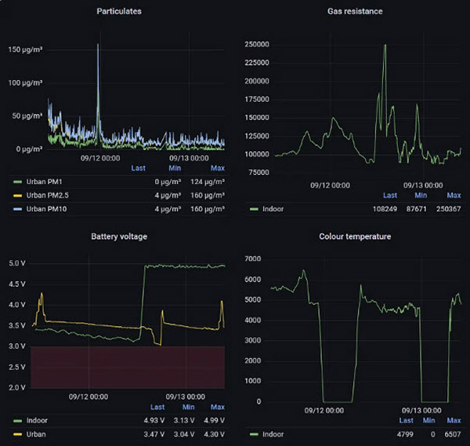Click the 150 µg/m³ spike in Particulates graph
The height and width of the screenshot is (446, 470).
98,45
